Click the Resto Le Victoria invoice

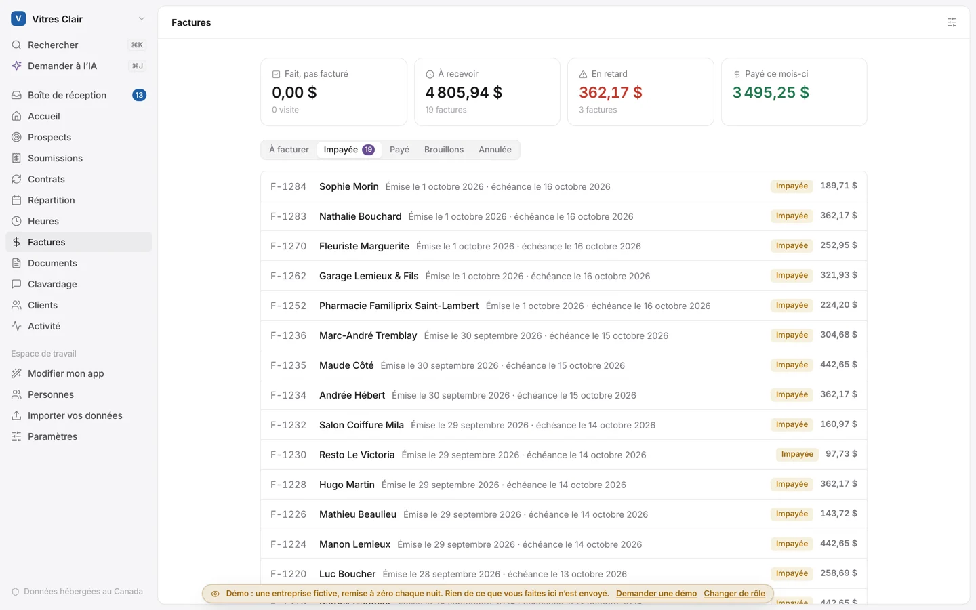tap(564, 455)
